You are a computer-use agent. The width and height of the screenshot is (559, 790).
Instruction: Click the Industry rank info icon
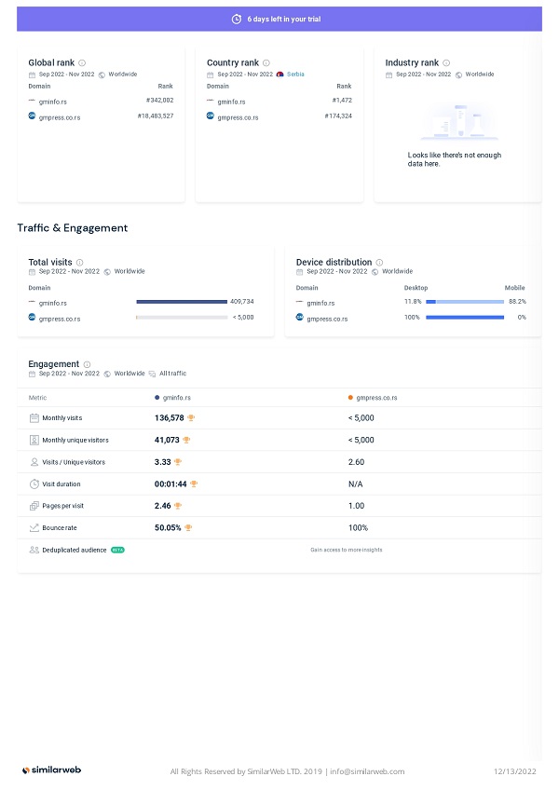click(x=446, y=63)
